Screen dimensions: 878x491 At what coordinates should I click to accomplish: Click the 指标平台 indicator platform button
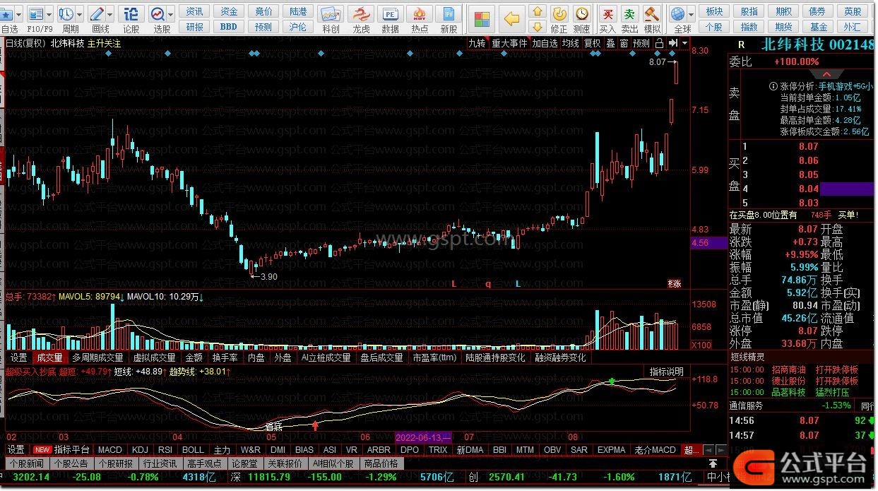[72, 449]
